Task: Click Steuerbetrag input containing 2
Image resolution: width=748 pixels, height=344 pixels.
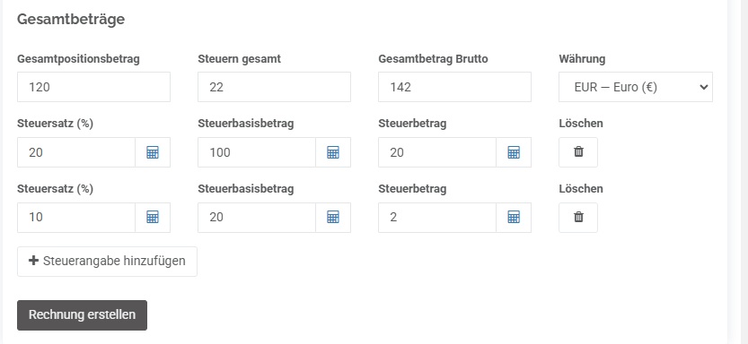Action: 437,218
